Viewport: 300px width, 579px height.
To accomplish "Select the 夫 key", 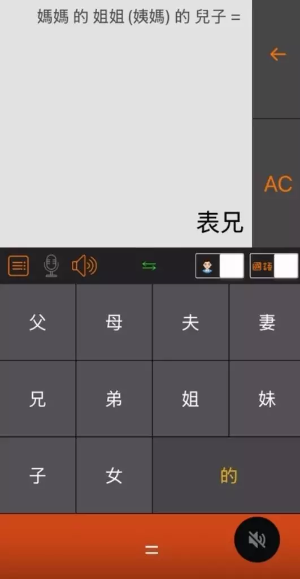I will tap(190, 322).
